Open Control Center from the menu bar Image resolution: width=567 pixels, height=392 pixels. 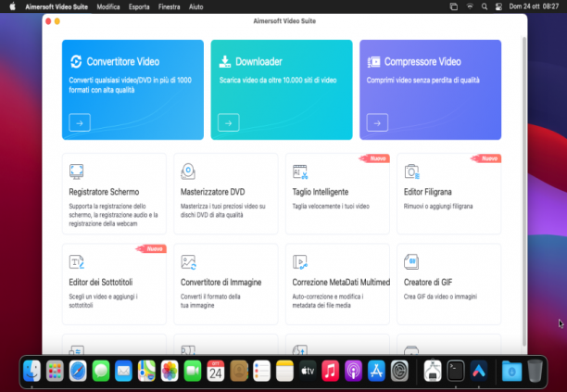coord(498,6)
